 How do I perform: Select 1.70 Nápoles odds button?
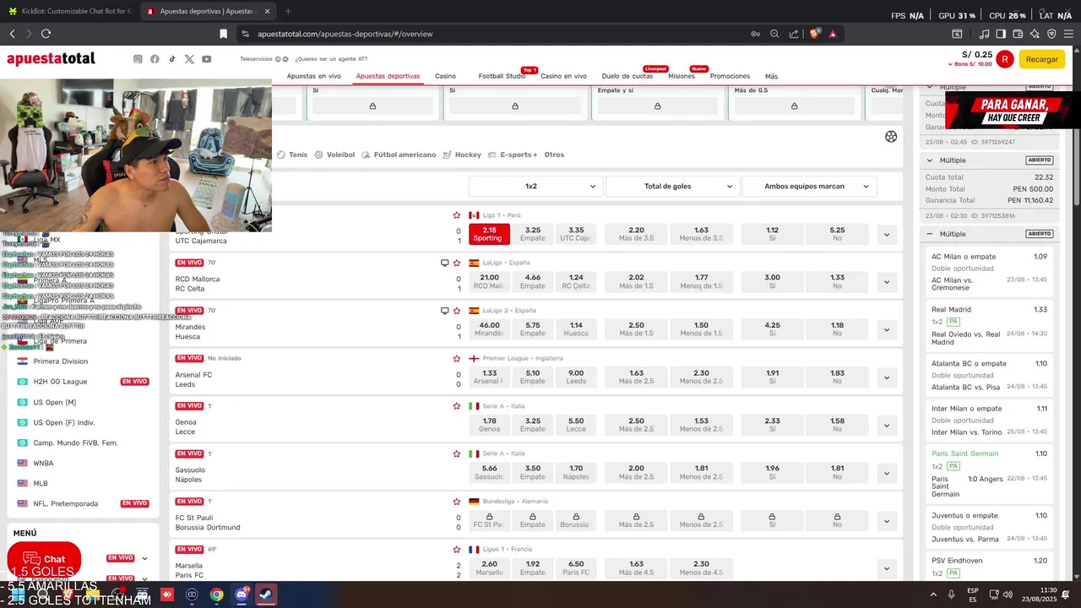(x=576, y=472)
